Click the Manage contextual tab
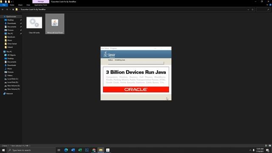This screenshot has height=153, width=272. click(41, 2)
